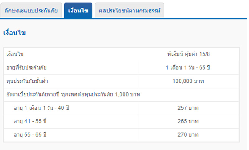
Task: Click the 100,000 บาท value cell
Action: 188,81
